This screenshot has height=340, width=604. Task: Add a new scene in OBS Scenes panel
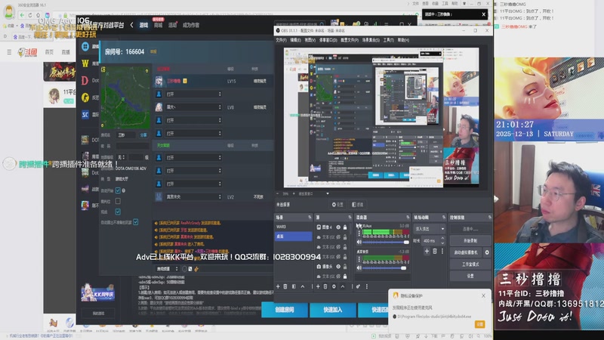pos(278,286)
